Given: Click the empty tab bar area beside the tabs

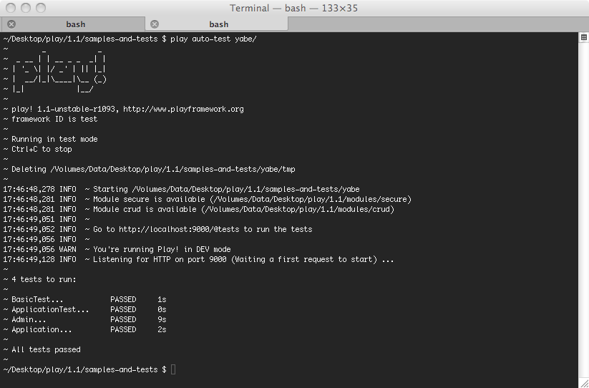Looking at the screenshot, I should (x=437, y=24).
